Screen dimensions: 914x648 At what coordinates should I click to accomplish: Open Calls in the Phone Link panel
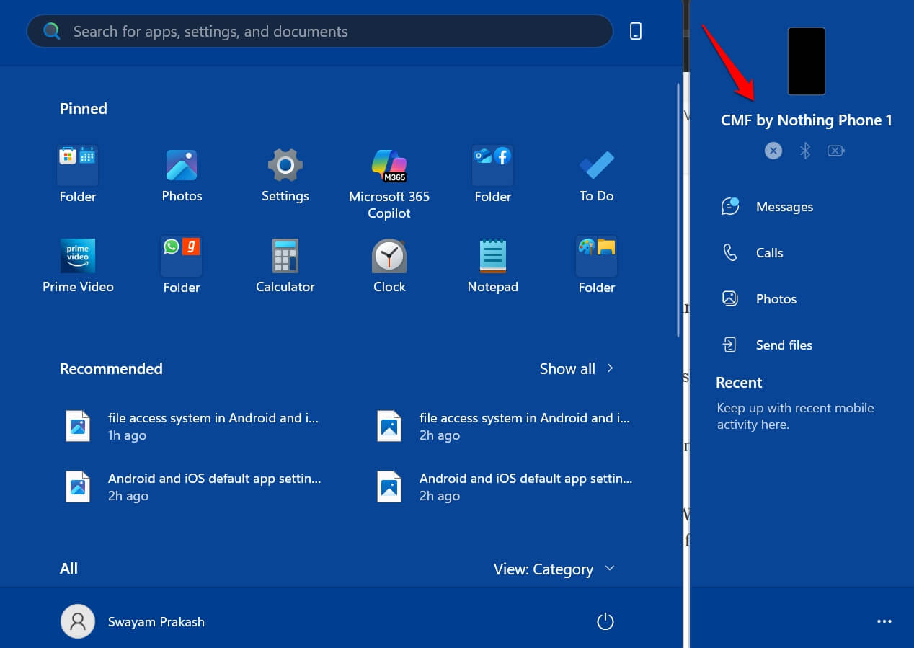[x=770, y=252]
